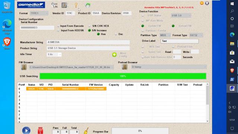Image resolution: width=238 pixels, height=134 pixels.
Task: Click the Manufacturer String field
Action: [88, 42]
